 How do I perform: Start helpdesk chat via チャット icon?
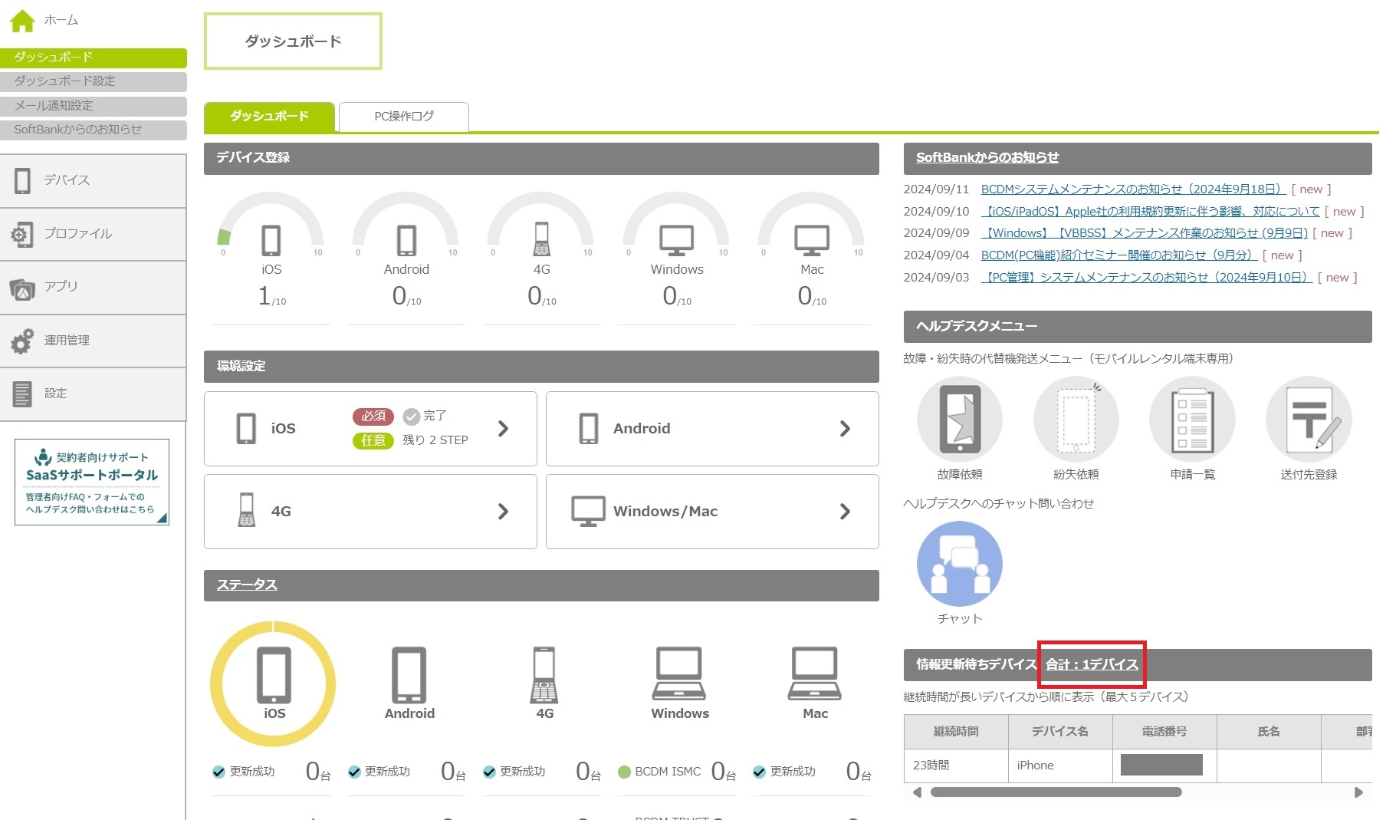point(959,564)
